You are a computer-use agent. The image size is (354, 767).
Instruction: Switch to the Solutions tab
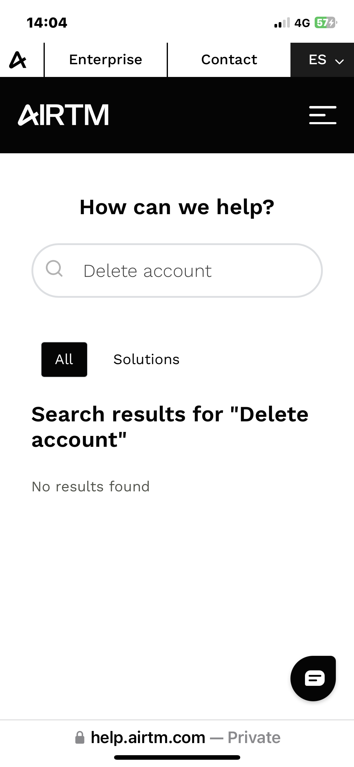(x=146, y=360)
